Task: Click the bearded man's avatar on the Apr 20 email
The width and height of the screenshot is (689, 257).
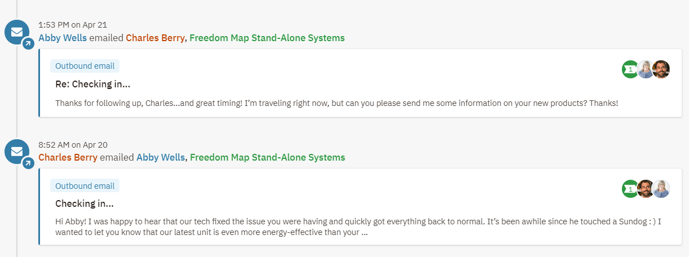Action: click(x=646, y=189)
